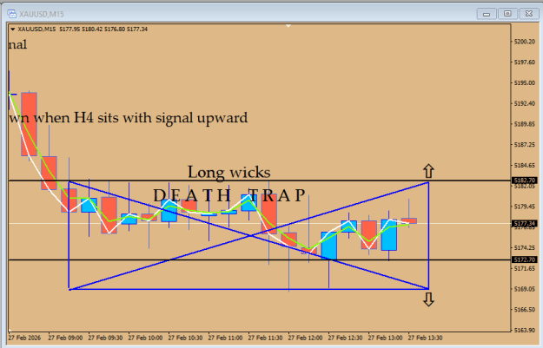Click the '27 Feb 09:30' time label
The width and height of the screenshot is (543, 348).
(x=105, y=338)
